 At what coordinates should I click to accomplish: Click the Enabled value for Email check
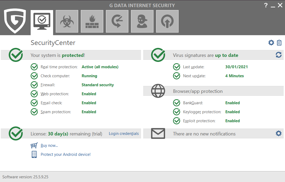[x=89, y=103]
